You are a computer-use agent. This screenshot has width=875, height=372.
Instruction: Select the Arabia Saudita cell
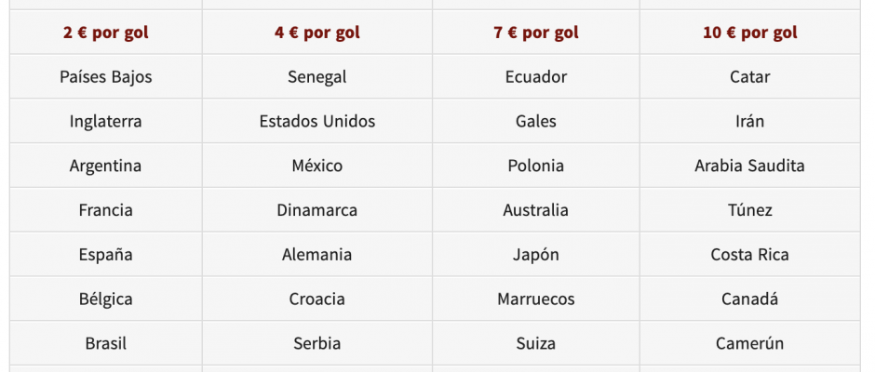pyautogui.click(x=750, y=166)
